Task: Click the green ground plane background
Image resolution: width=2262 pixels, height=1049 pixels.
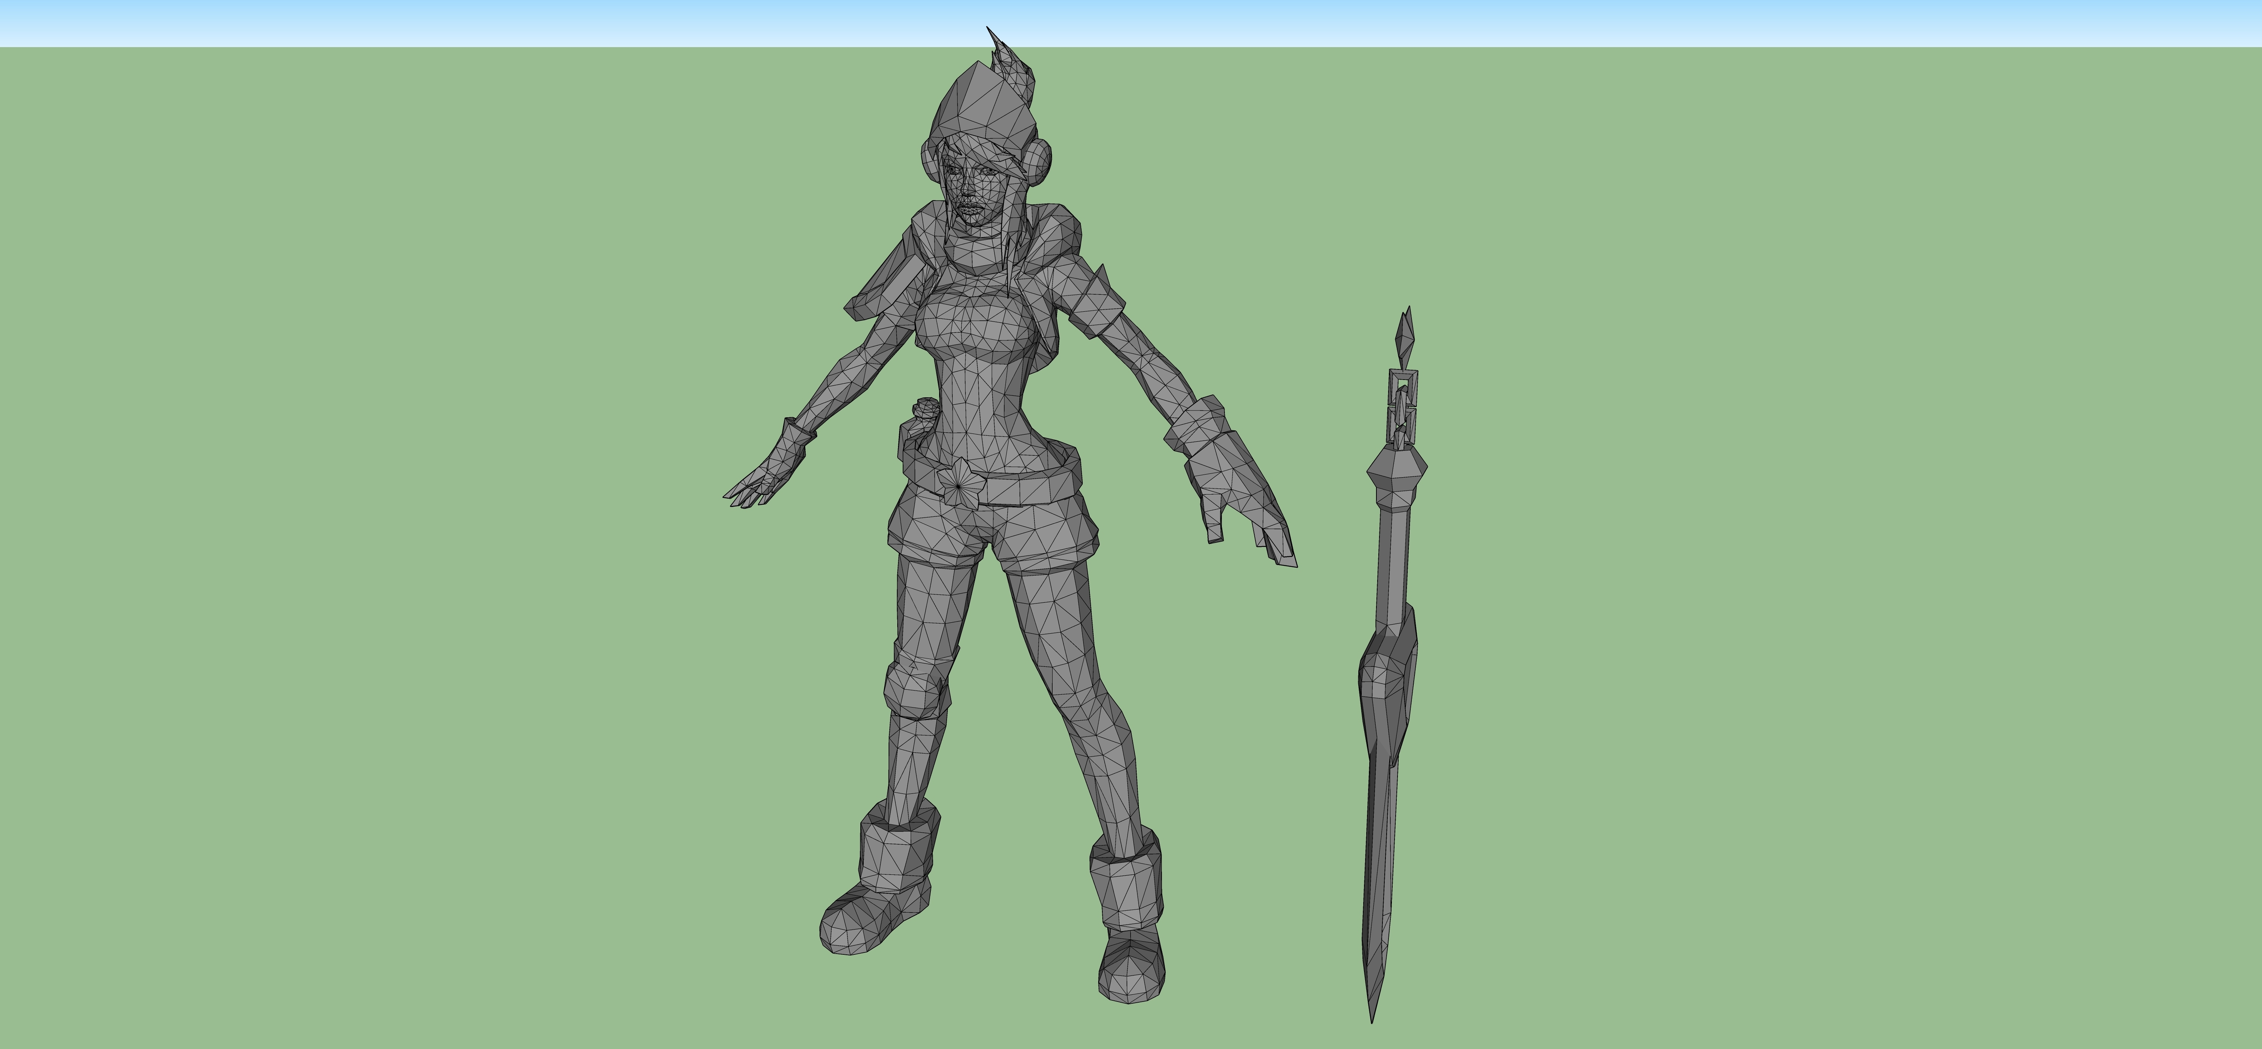Action: [x=351, y=702]
